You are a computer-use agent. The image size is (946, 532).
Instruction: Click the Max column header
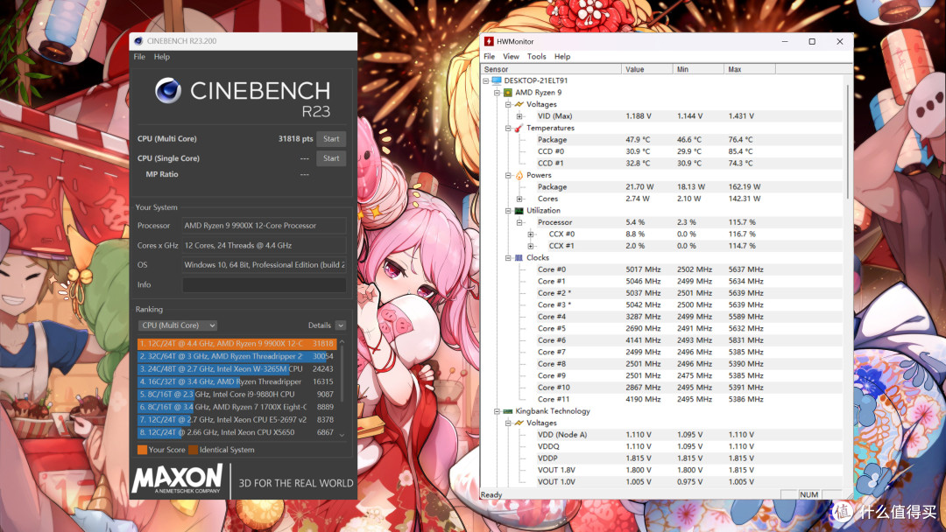coord(750,69)
